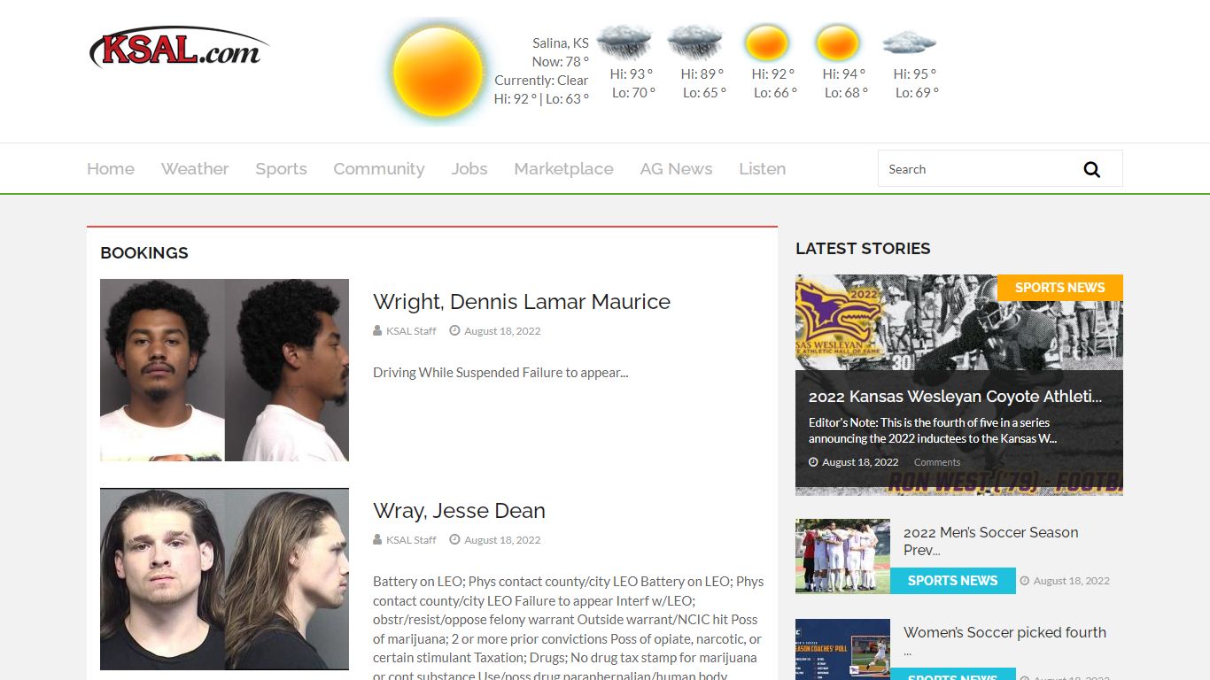Image resolution: width=1210 pixels, height=680 pixels.
Task: Click the sun icon above Hi: 92° Lo: 66°
Action: tap(766, 42)
